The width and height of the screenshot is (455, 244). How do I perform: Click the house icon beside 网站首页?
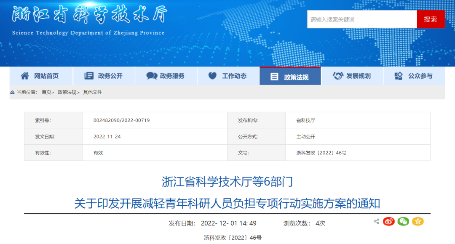click(x=25, y=76)
